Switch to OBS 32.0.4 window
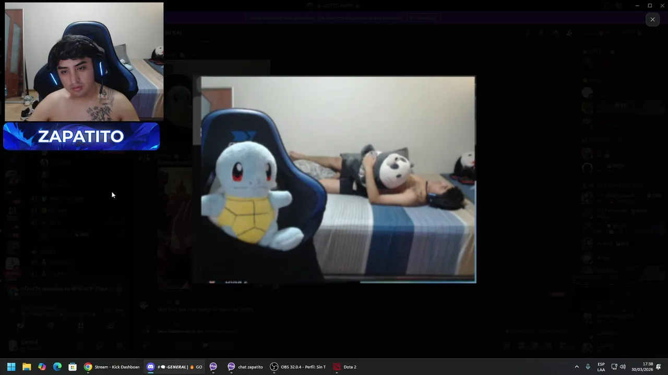 click(x=298, y=367)
